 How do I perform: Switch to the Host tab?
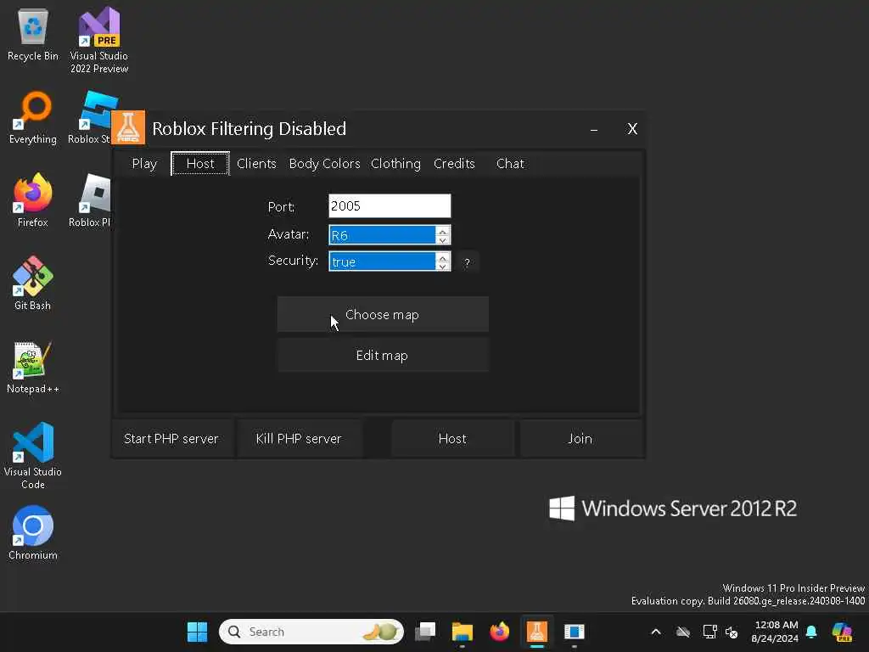(200, 164)
